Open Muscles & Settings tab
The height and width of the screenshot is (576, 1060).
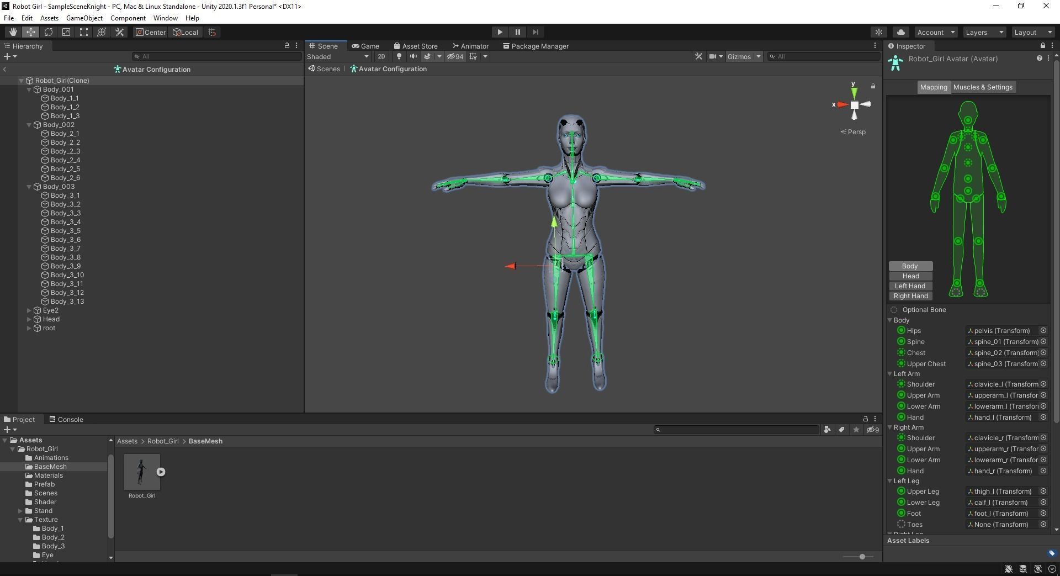pos(983,87)
